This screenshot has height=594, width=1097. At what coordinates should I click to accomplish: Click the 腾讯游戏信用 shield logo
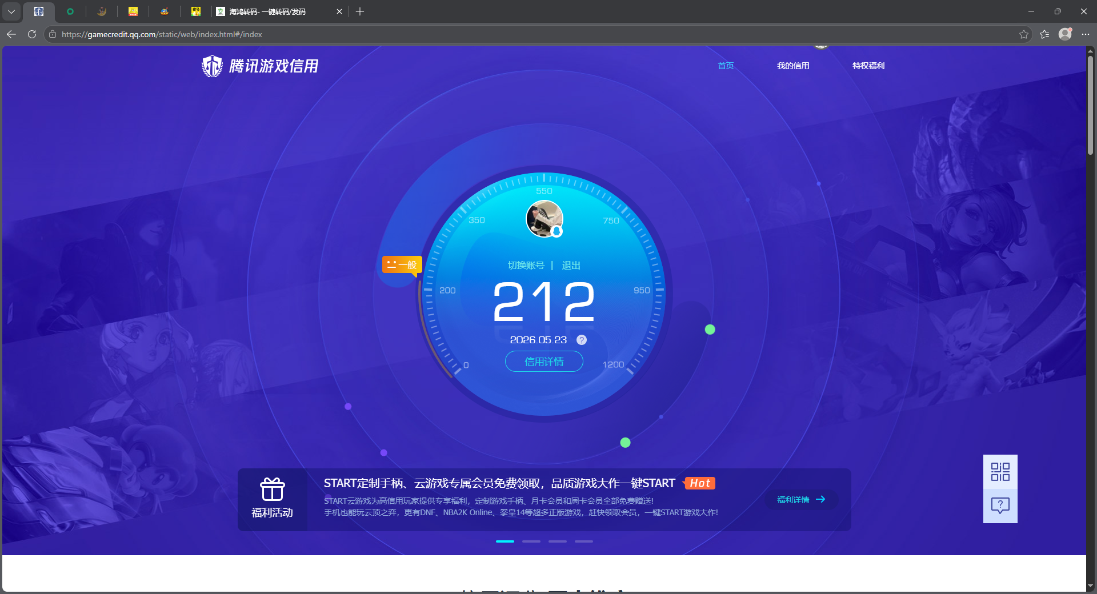[260, 66]
